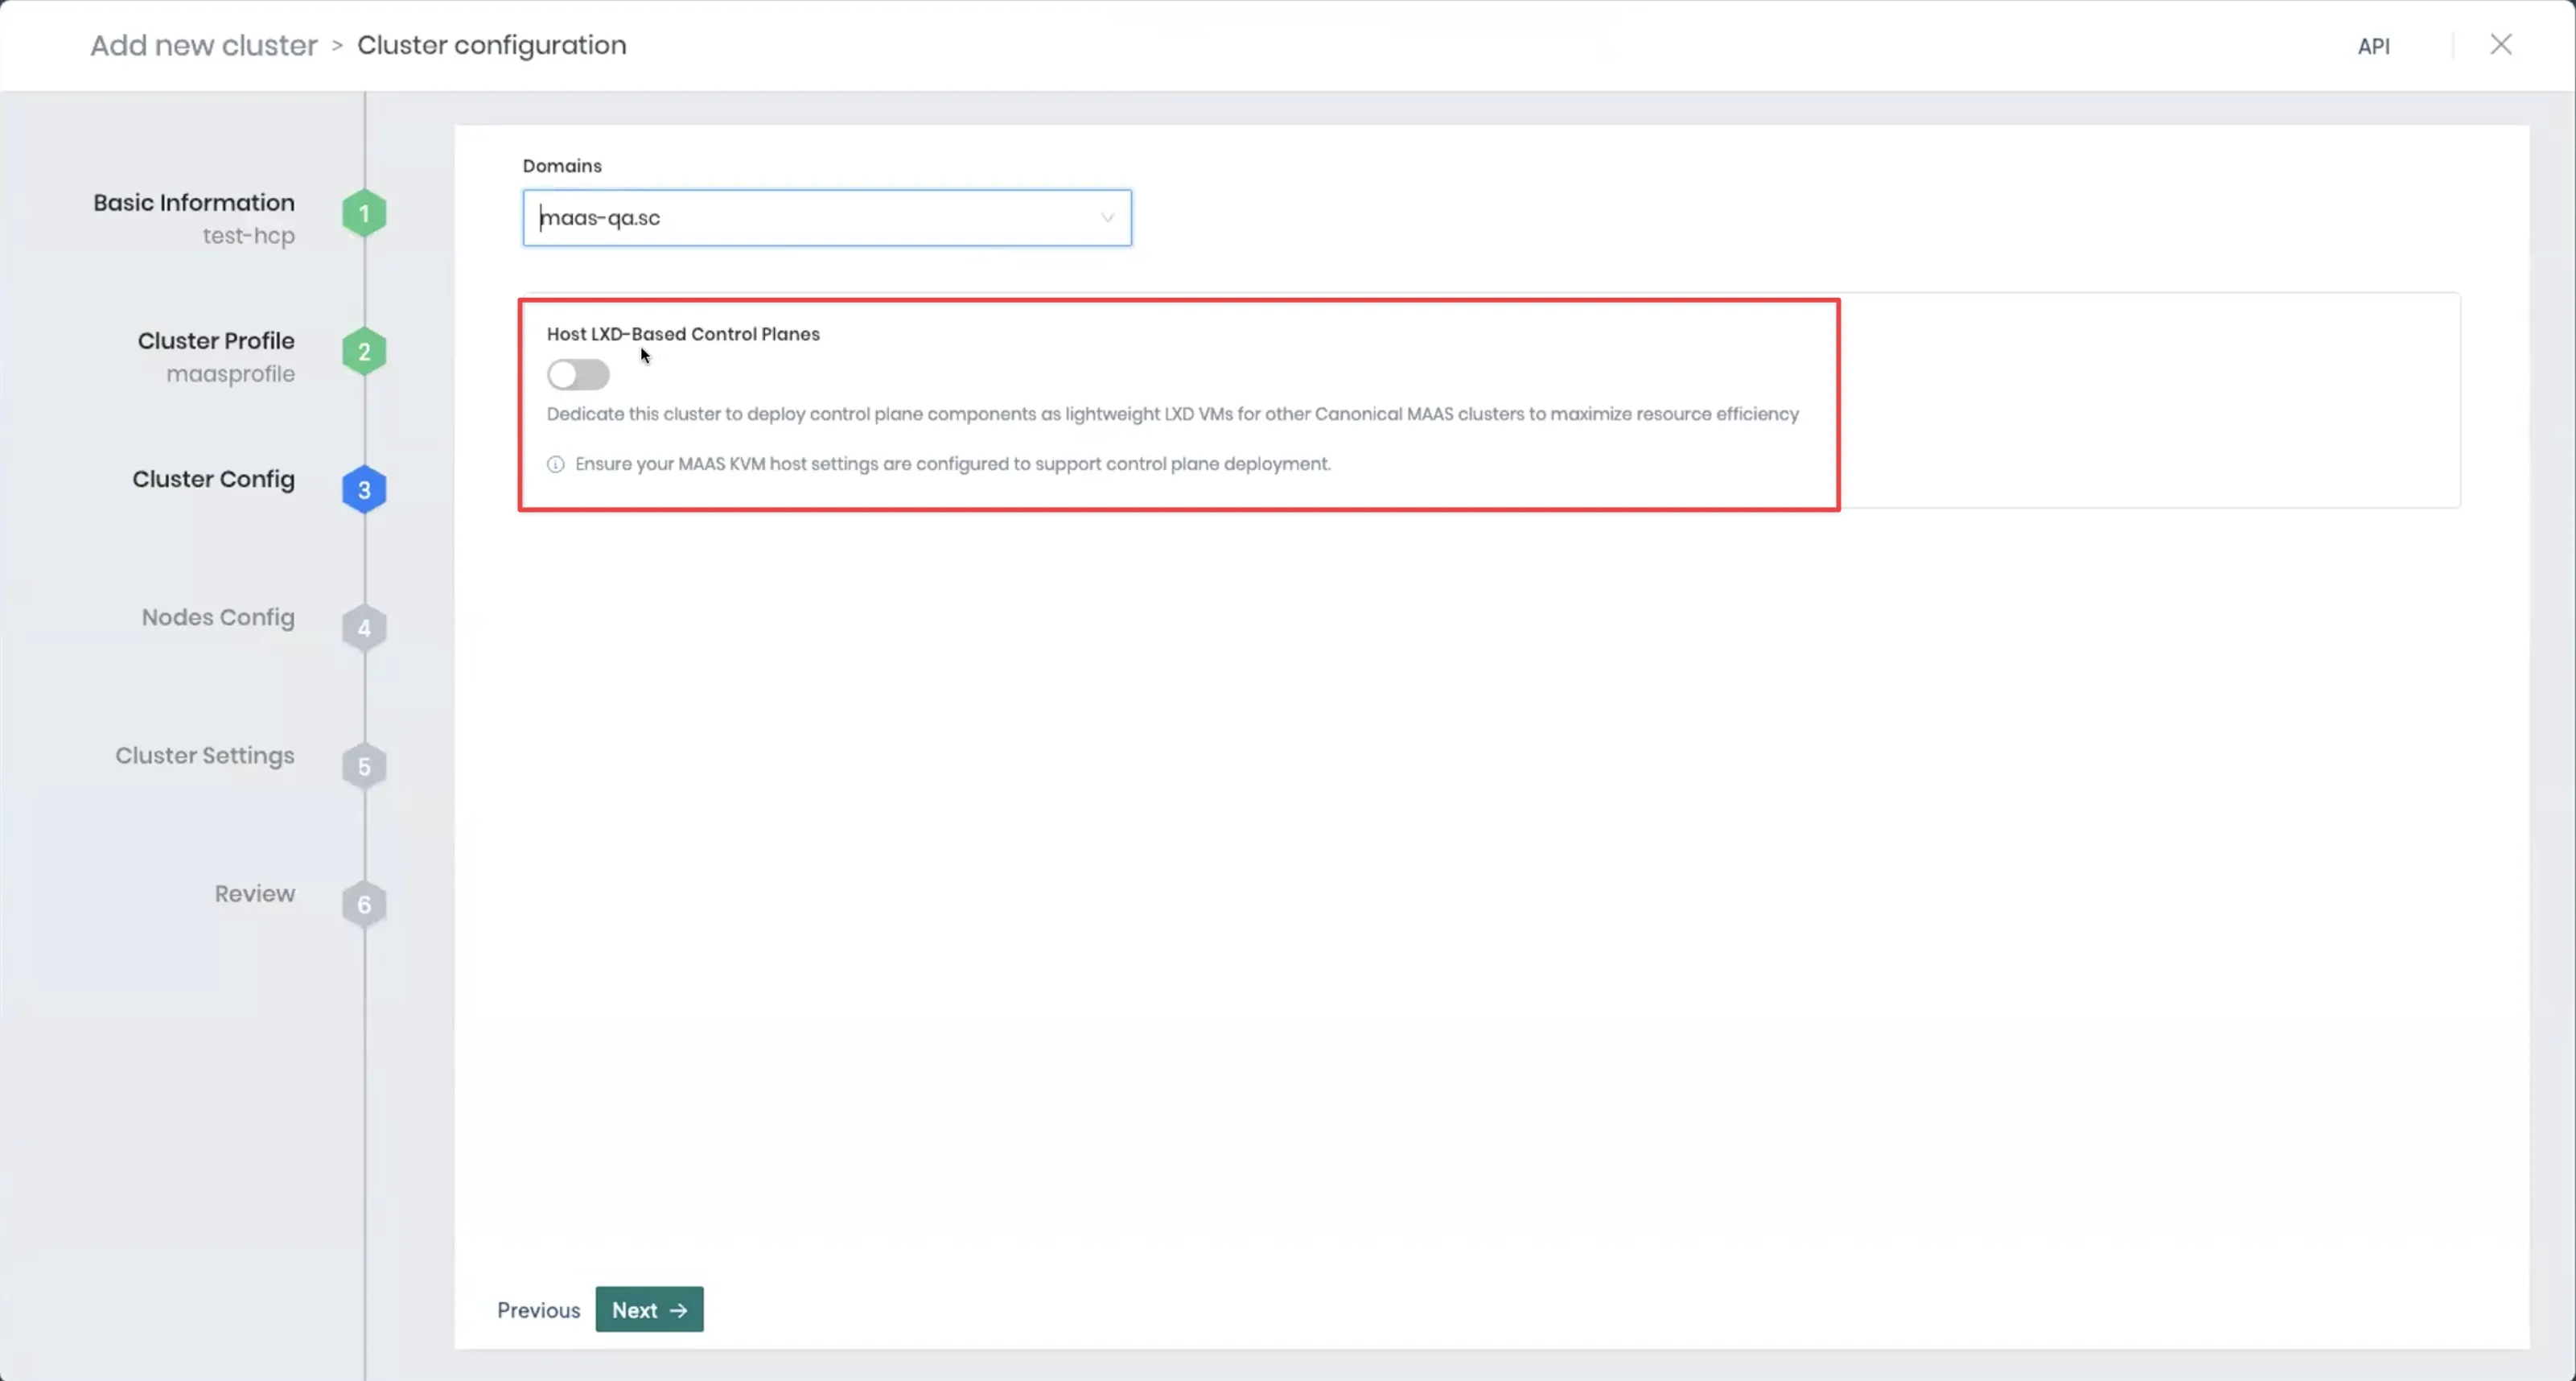The height and width of the screenshot is (1381, 2576).
Task: Close the Add new cluster dialog
Action: [2500, 45]
